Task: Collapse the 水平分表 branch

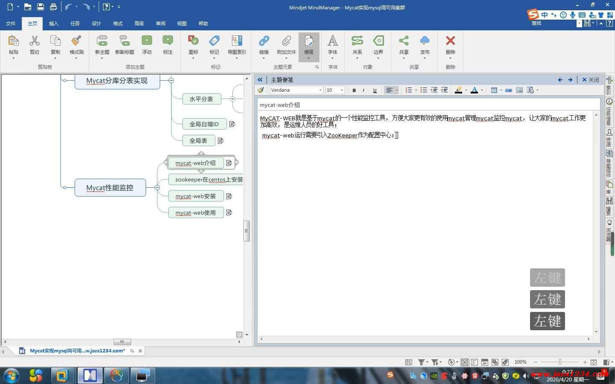Action: click(x=232, y=99)
